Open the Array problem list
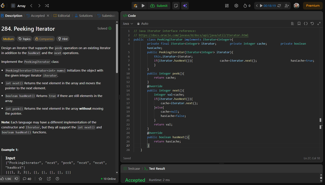Image resolution: width=325 pixels, height=185 pixels. 18,6
